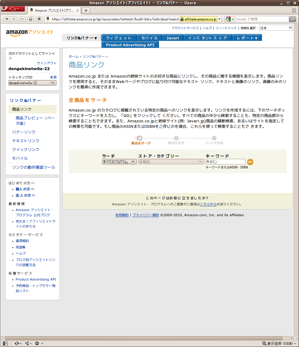Open the 地域を選択 region dropdown

click(276, 28)
